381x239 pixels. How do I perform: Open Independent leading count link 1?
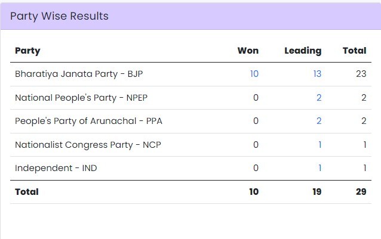click(319, 167)
